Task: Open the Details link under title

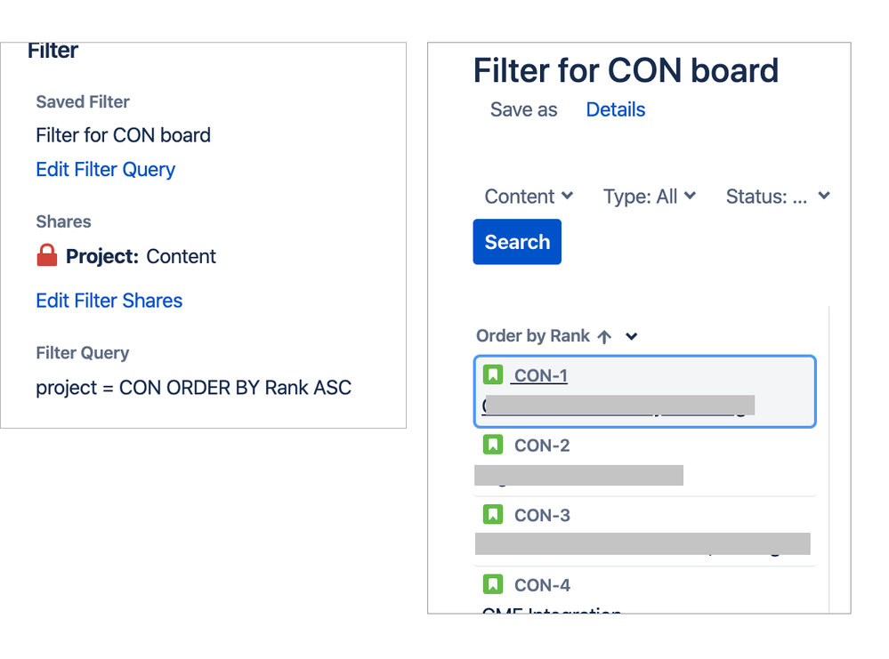Action: click(x=615, y=109)
